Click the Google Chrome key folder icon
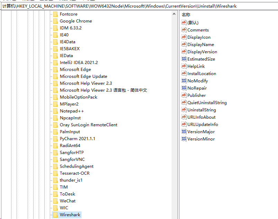278x219 pixels. 55,21
